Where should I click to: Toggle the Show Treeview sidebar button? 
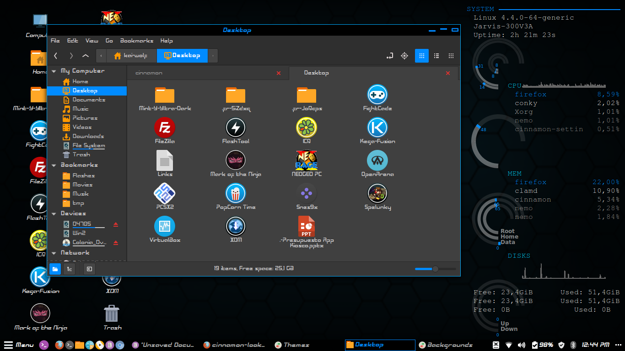coord(69,269)
